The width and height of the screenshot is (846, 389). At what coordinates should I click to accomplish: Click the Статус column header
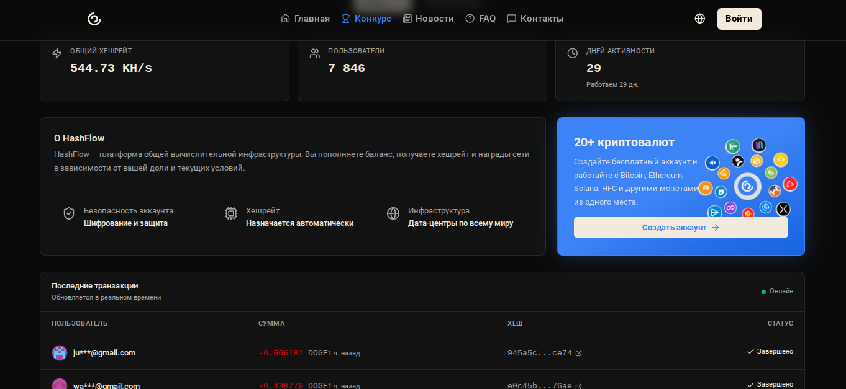pos(781,324)
